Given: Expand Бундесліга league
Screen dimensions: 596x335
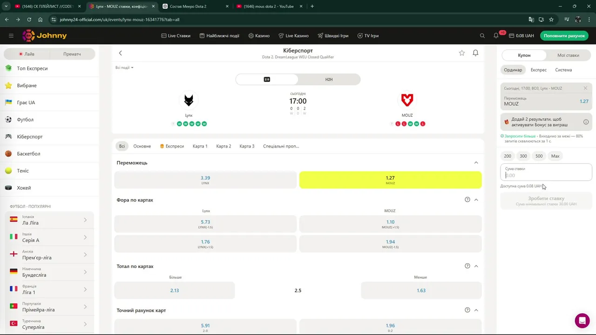Looking at the screenshot, I should tap(85, 272).
